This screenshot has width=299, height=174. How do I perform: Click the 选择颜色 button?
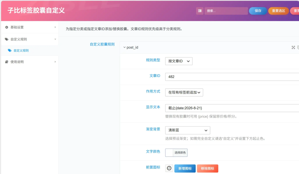[180, 153]
